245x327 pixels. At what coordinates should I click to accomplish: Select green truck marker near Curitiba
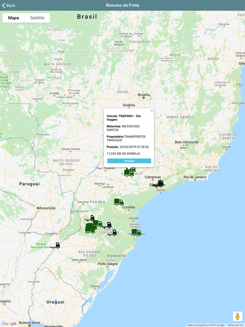119,202
